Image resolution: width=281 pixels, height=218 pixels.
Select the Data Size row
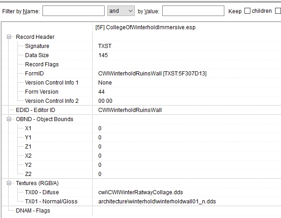(37, 55)
